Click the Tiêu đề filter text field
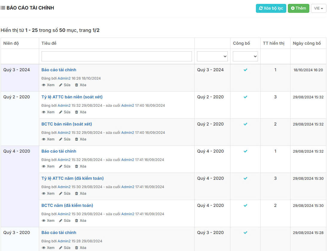327x251 pixels. (x=117, y=56)
